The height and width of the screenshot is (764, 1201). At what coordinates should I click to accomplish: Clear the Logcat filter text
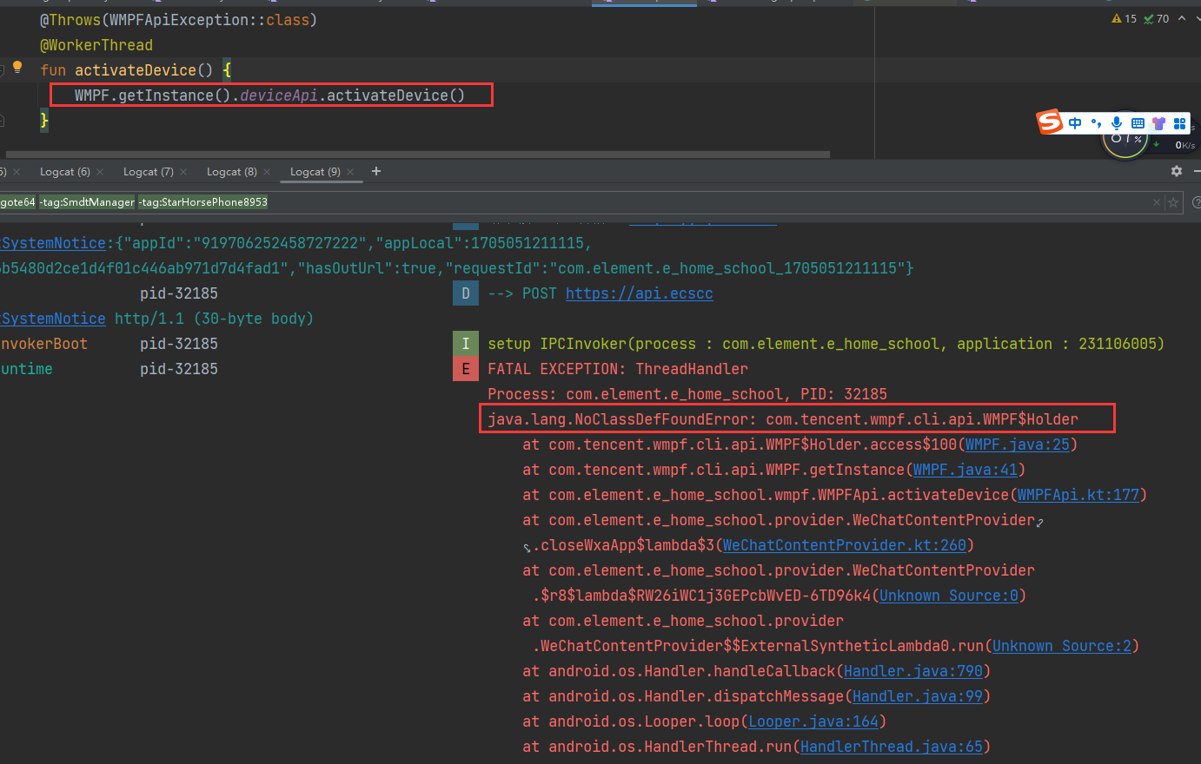[x=1157, y=202]
